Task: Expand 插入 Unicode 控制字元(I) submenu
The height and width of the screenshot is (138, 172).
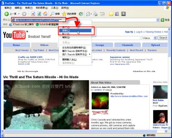Action: (75, 54)
